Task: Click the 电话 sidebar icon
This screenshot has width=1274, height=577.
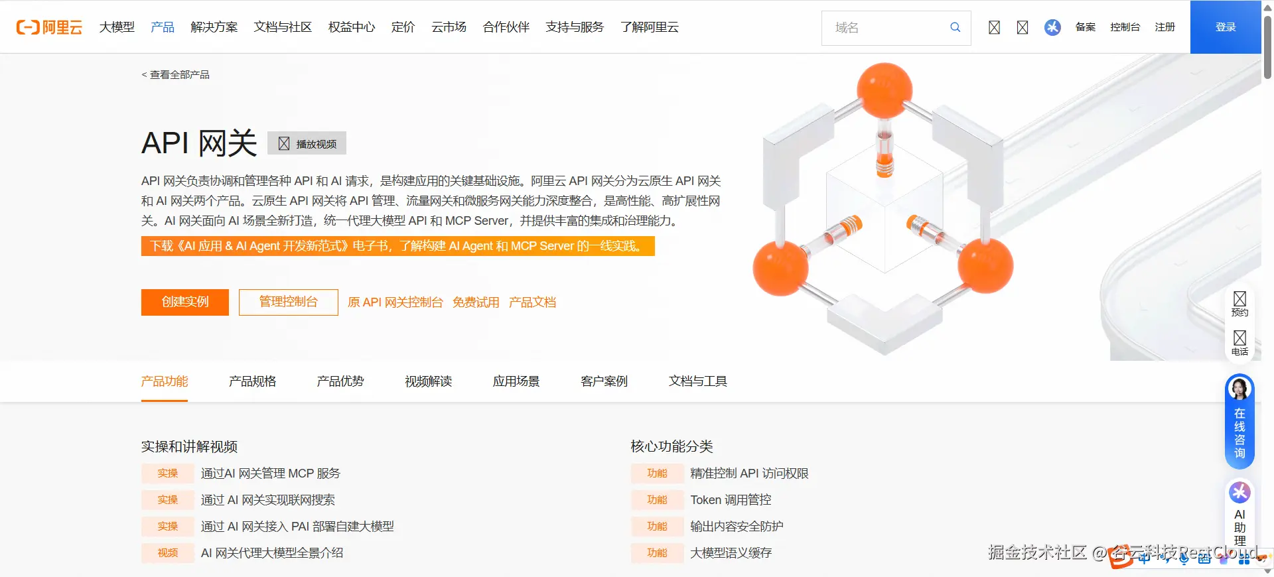Action: click(x=1239, y=343)
